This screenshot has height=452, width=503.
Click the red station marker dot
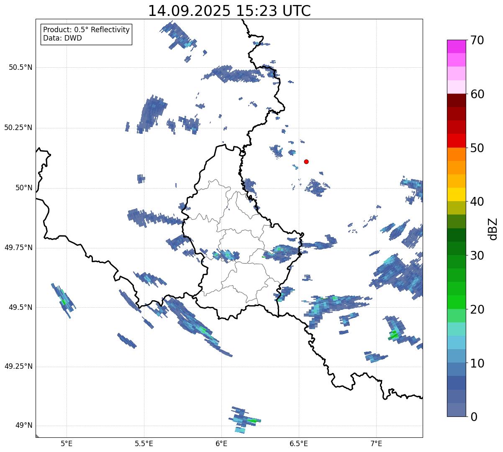306,161
